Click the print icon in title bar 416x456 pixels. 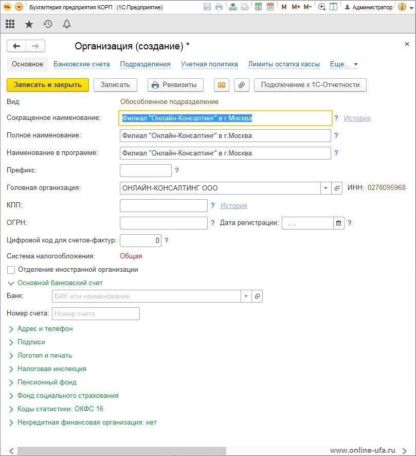pos(219,7)
